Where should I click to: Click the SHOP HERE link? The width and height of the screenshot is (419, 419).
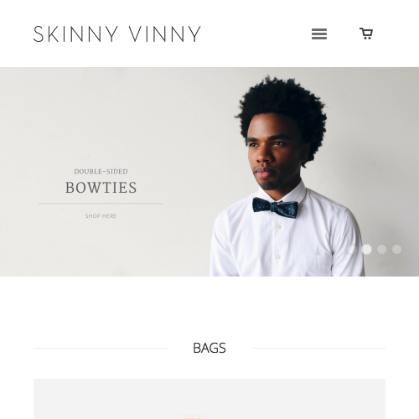pos(101,216)
